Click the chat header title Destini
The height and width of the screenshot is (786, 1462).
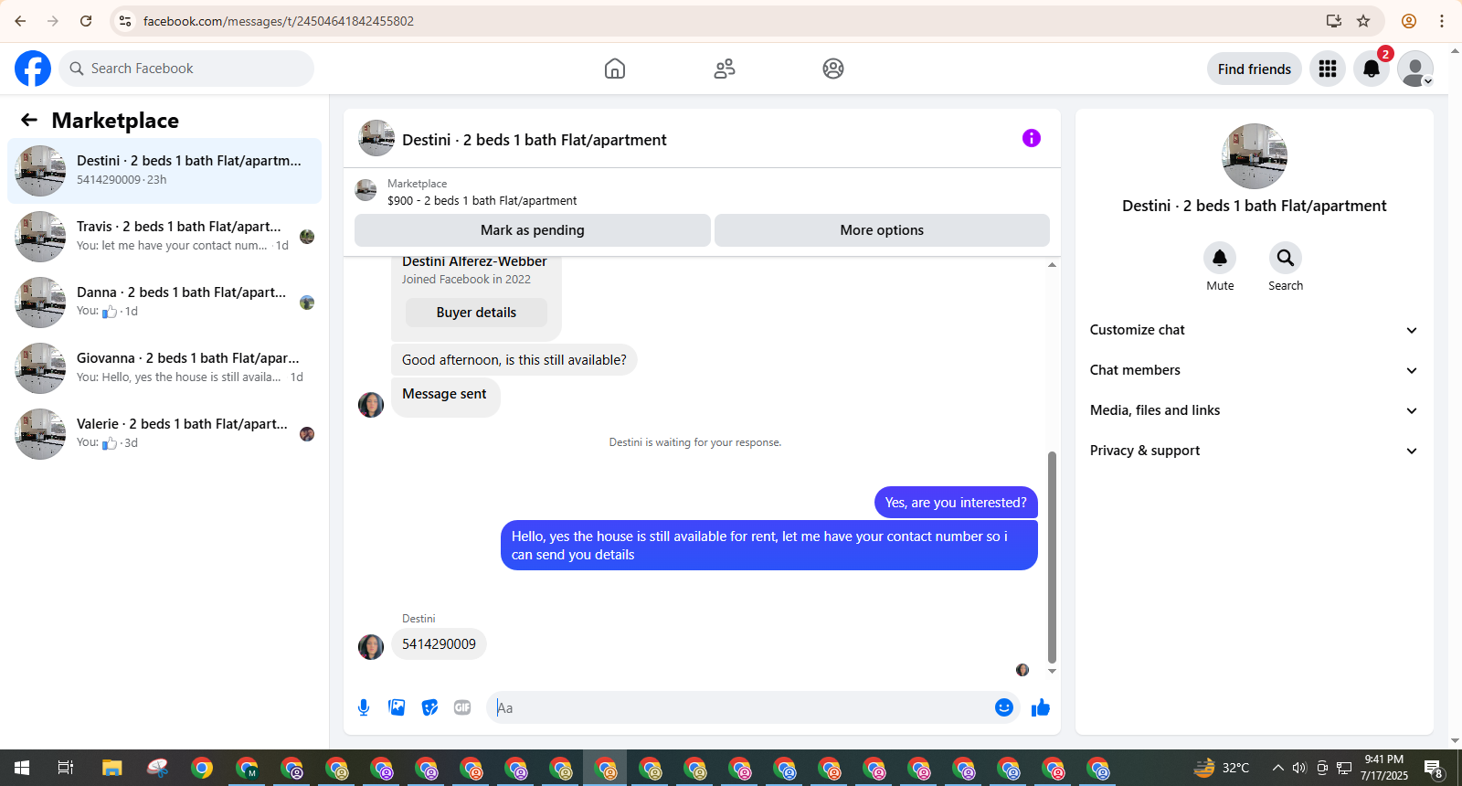click(534, 140)
